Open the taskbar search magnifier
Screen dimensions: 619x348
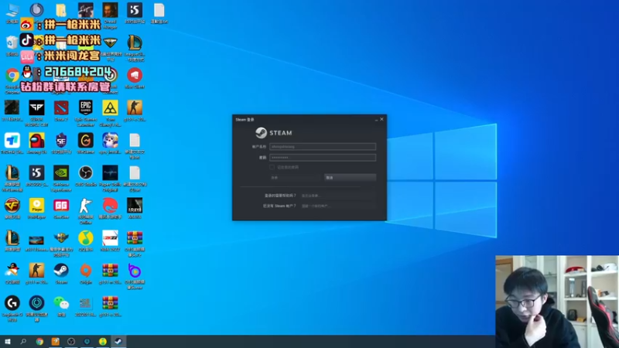[23, 342]
